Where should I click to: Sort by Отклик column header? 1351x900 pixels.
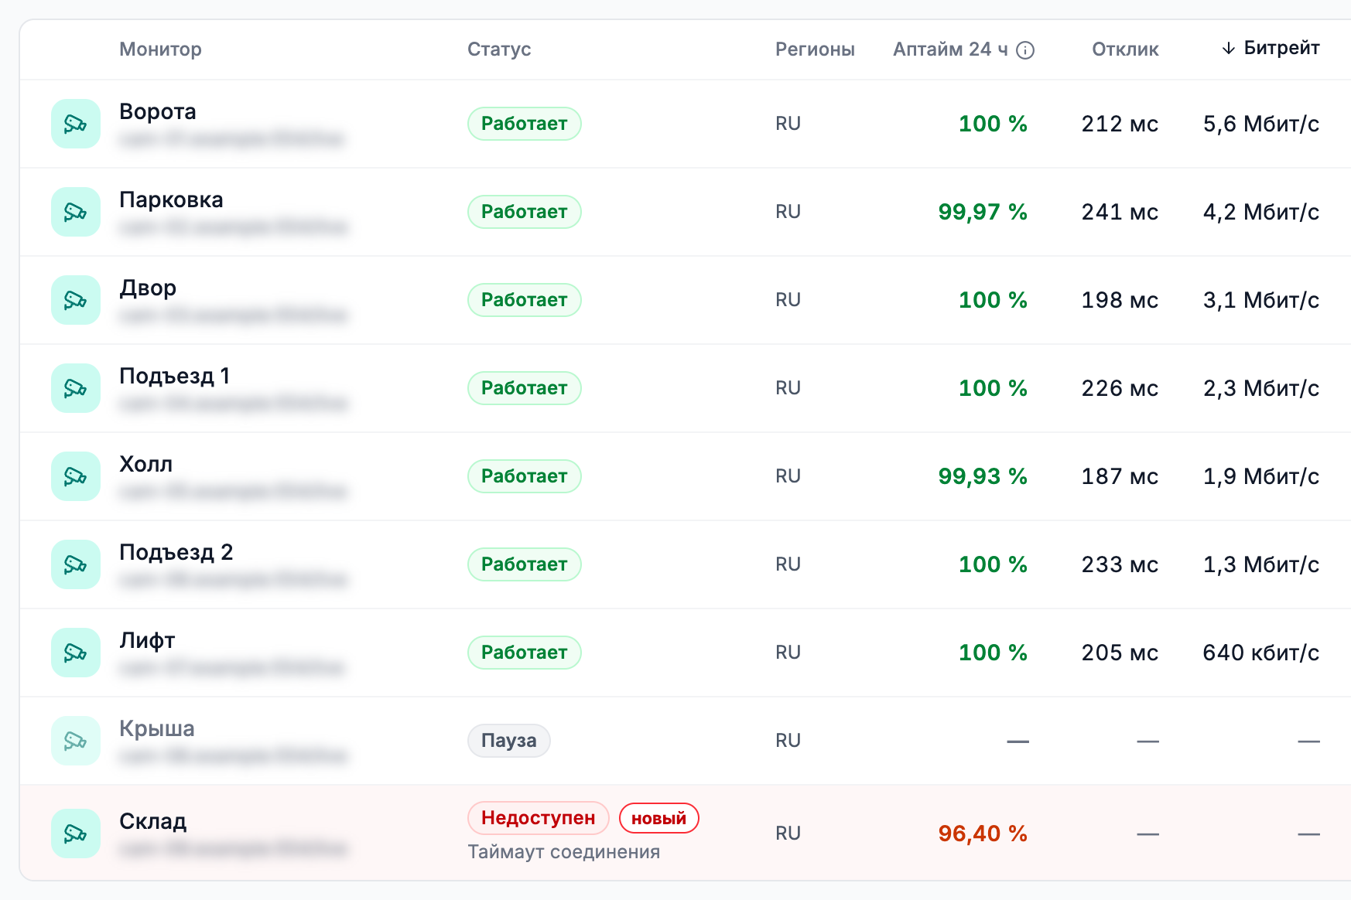click(x=1125, y=49)
